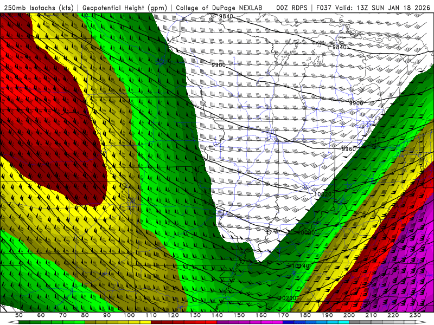Click 'F037 Valid: 13Z SUN JAN 18 2026' text
Image resolution: width=434 pixels, height=325 pixels.
(x=373, y=8)
